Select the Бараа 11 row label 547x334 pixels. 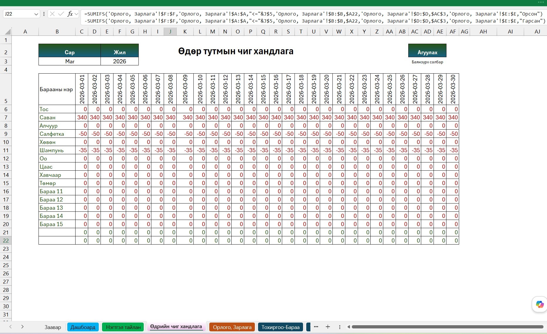pyautogui.click(x=57, y=191)
